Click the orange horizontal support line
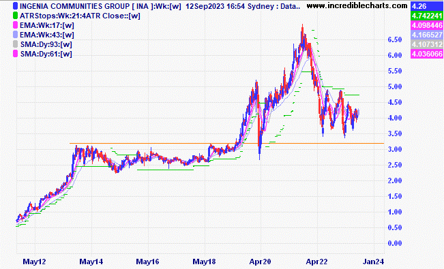The height and width of the screenshot is (269, 444). 226,144
